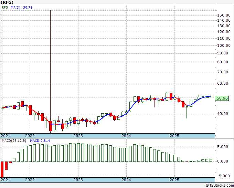Open the 12Stocks.com copyright link
This screenshot has height=188, width=234.
tap(220, 186)
